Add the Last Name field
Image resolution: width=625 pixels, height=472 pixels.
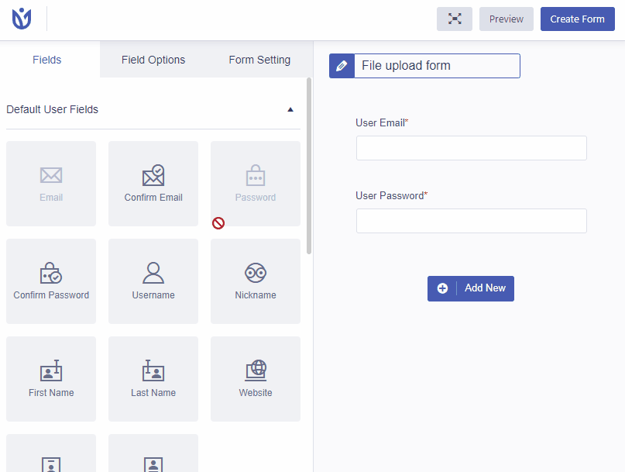click(x=153, y=379)
